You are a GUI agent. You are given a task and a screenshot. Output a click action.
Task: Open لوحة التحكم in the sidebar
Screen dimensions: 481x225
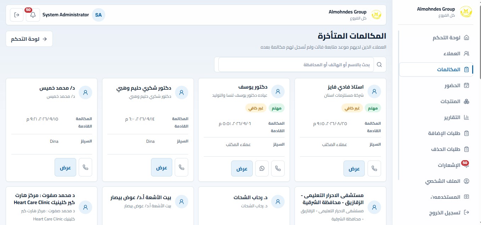pos(436,38)
